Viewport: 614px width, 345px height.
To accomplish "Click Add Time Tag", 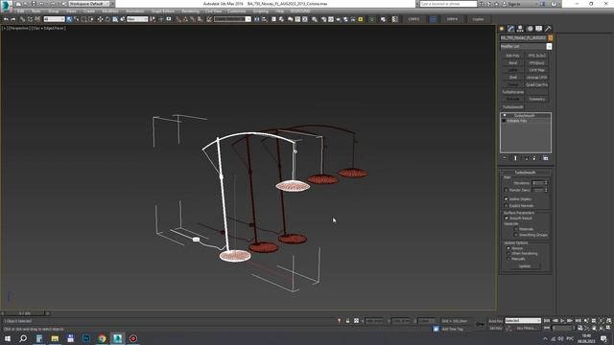I will pyautogui.click(x=452, y=329).
